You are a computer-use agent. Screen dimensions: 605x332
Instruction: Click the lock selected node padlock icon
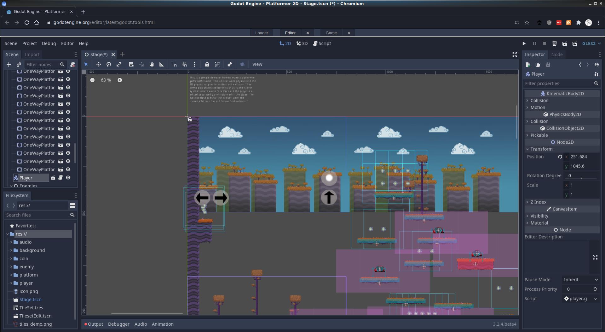[x=207, y=64]
